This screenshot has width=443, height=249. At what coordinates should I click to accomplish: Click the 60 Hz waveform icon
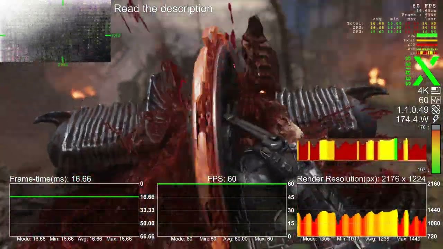[436, 101]
